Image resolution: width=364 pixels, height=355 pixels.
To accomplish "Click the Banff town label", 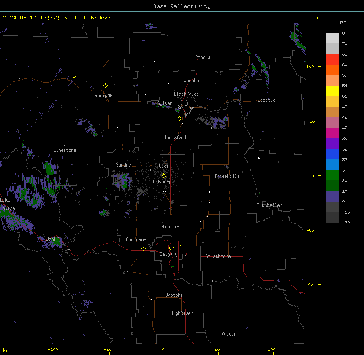I will point(52,239).
